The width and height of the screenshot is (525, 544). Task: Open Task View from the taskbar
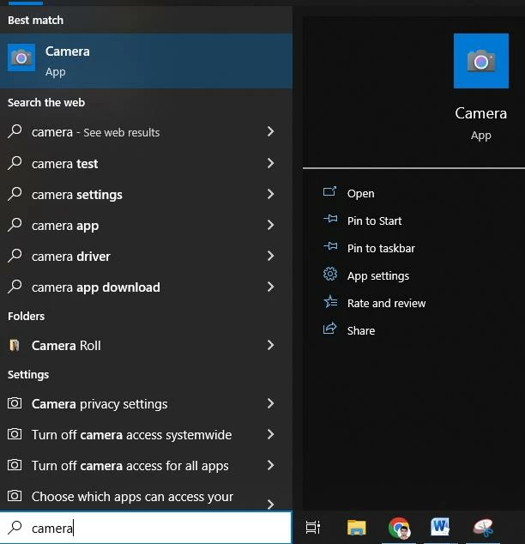(313, 527)
